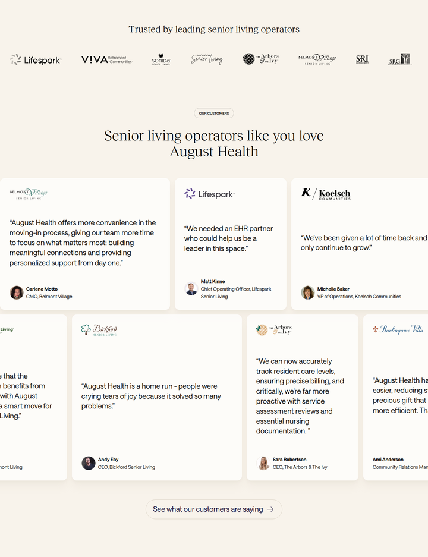This screenshot has width=428, height=557.
Task: Click the Bickford Senior Living card logo
Action: 99,330
